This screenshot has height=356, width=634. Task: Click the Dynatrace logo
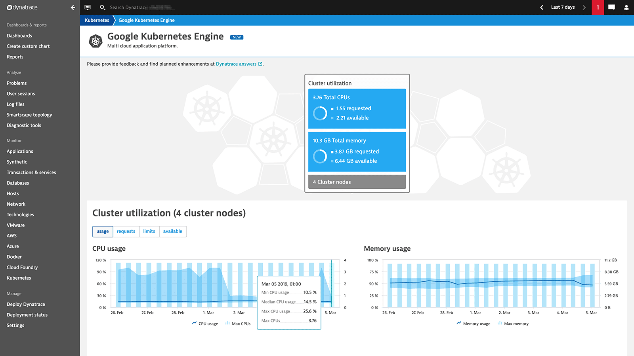tap(22, 8)
